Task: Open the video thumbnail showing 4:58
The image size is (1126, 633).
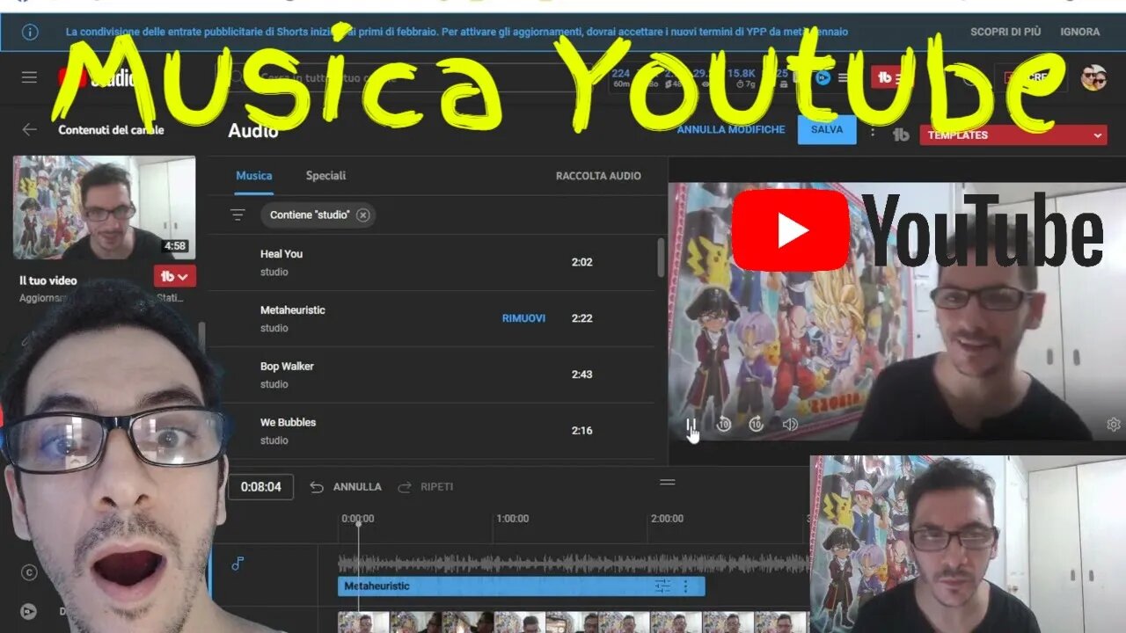Action: point(104,207)
